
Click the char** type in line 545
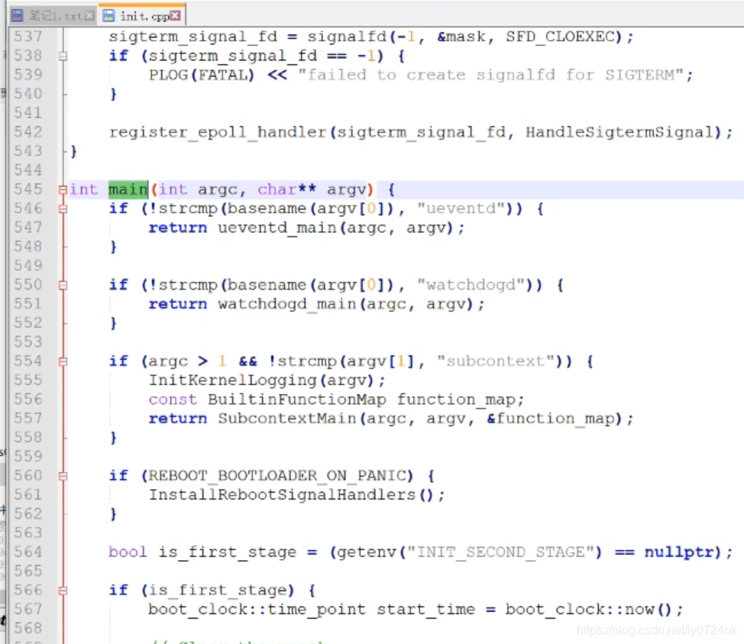pyautogui.click(x=286, y=189)
